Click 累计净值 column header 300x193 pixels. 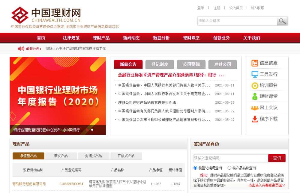click(175, 170)
